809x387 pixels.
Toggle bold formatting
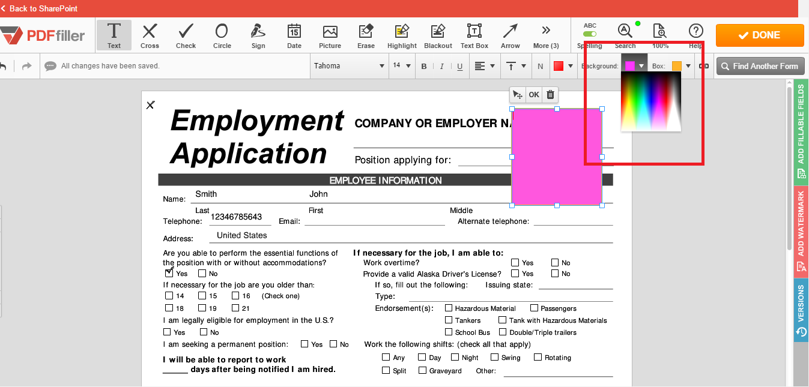pyautogui.click(x=424, y=66)
